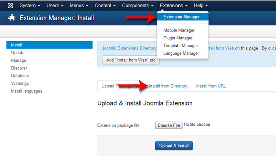Click the Upload & Install button
The height and width of the screenshot is (156, 276).
(174, 146)
